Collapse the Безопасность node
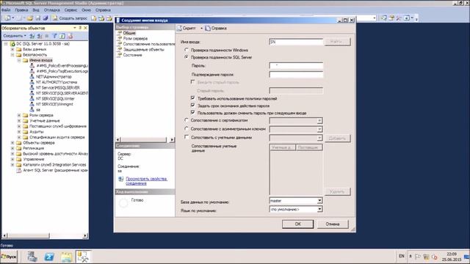Viewport: 470px width, 264px height. point(12,55)
